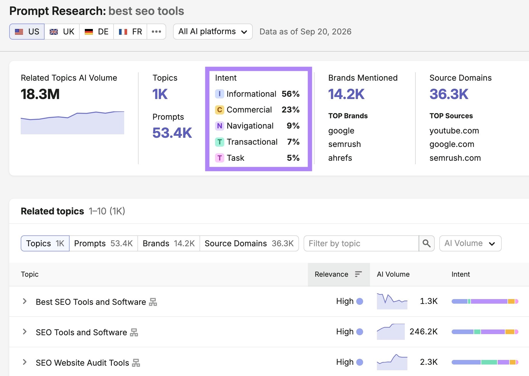The image size is (529, 376).
Task: Click the top brand ahrefs
Action: click(x=340, y=158)
